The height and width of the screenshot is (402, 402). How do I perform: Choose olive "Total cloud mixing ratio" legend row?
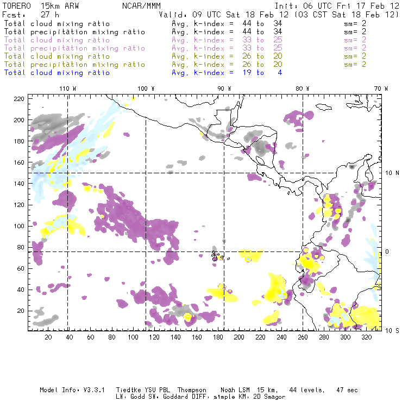(57, 56)
